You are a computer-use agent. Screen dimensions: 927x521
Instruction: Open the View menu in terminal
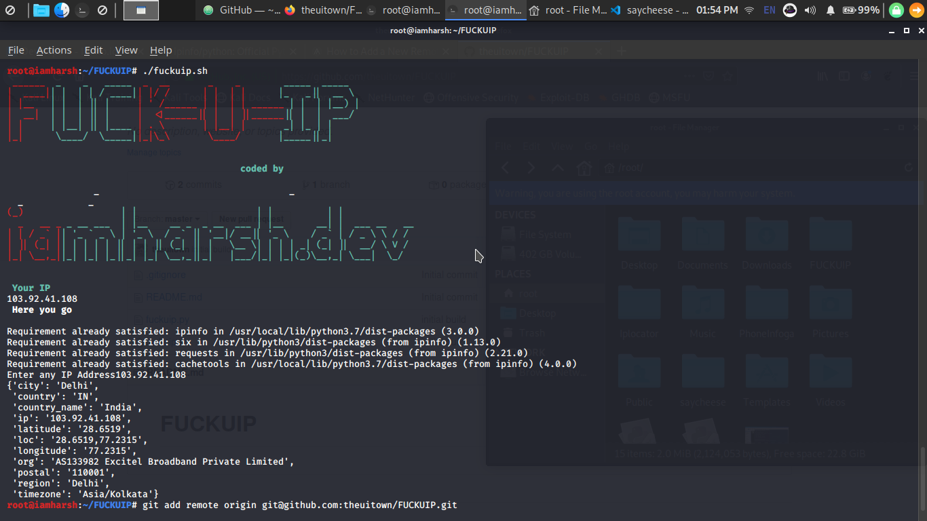tap(126, 50)
